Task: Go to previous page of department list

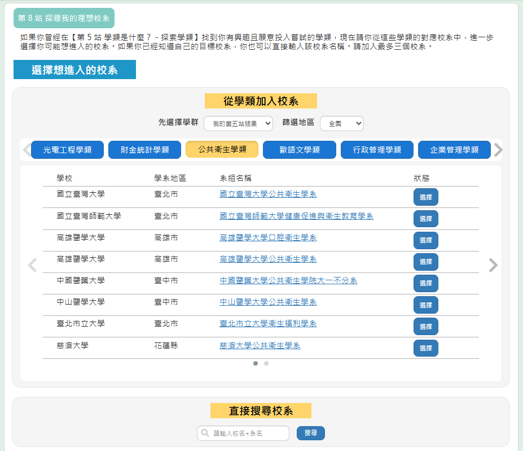Action: [x=32, y=265]
